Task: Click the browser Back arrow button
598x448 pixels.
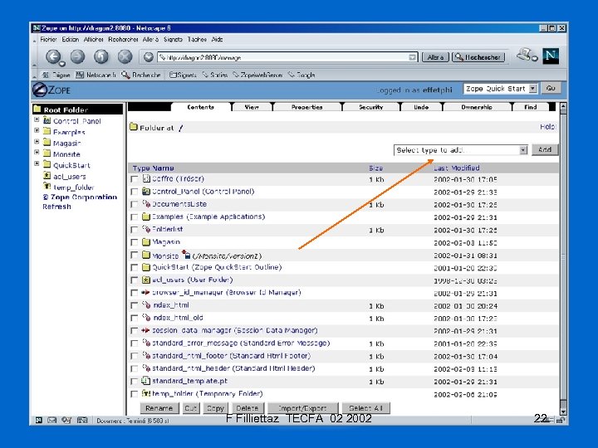Action: tap(53, 56)
